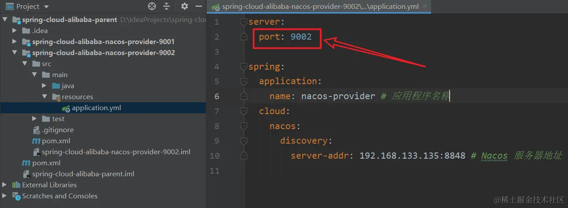
Task: Click line number 11 in the gutter
Action: [x=215, y=171]
